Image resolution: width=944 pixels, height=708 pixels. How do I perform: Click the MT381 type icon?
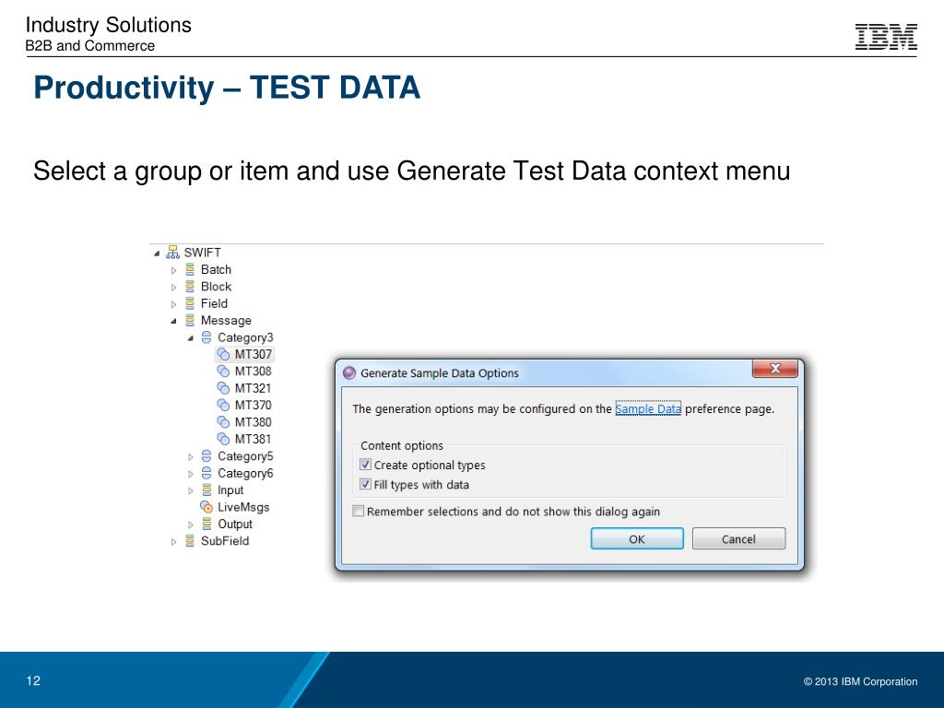(223, 439)
